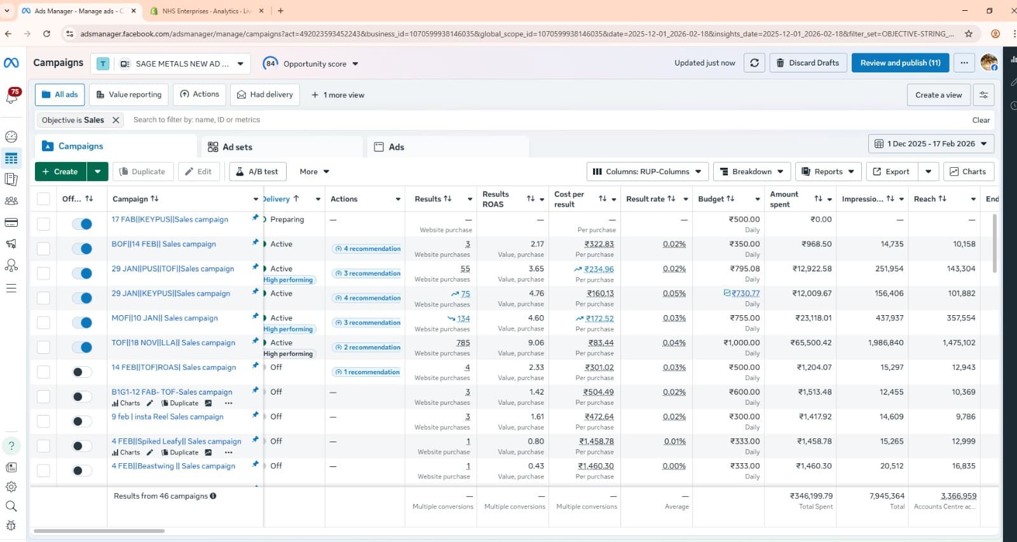
Task: Click the Clear filters link
Action: 981,120
